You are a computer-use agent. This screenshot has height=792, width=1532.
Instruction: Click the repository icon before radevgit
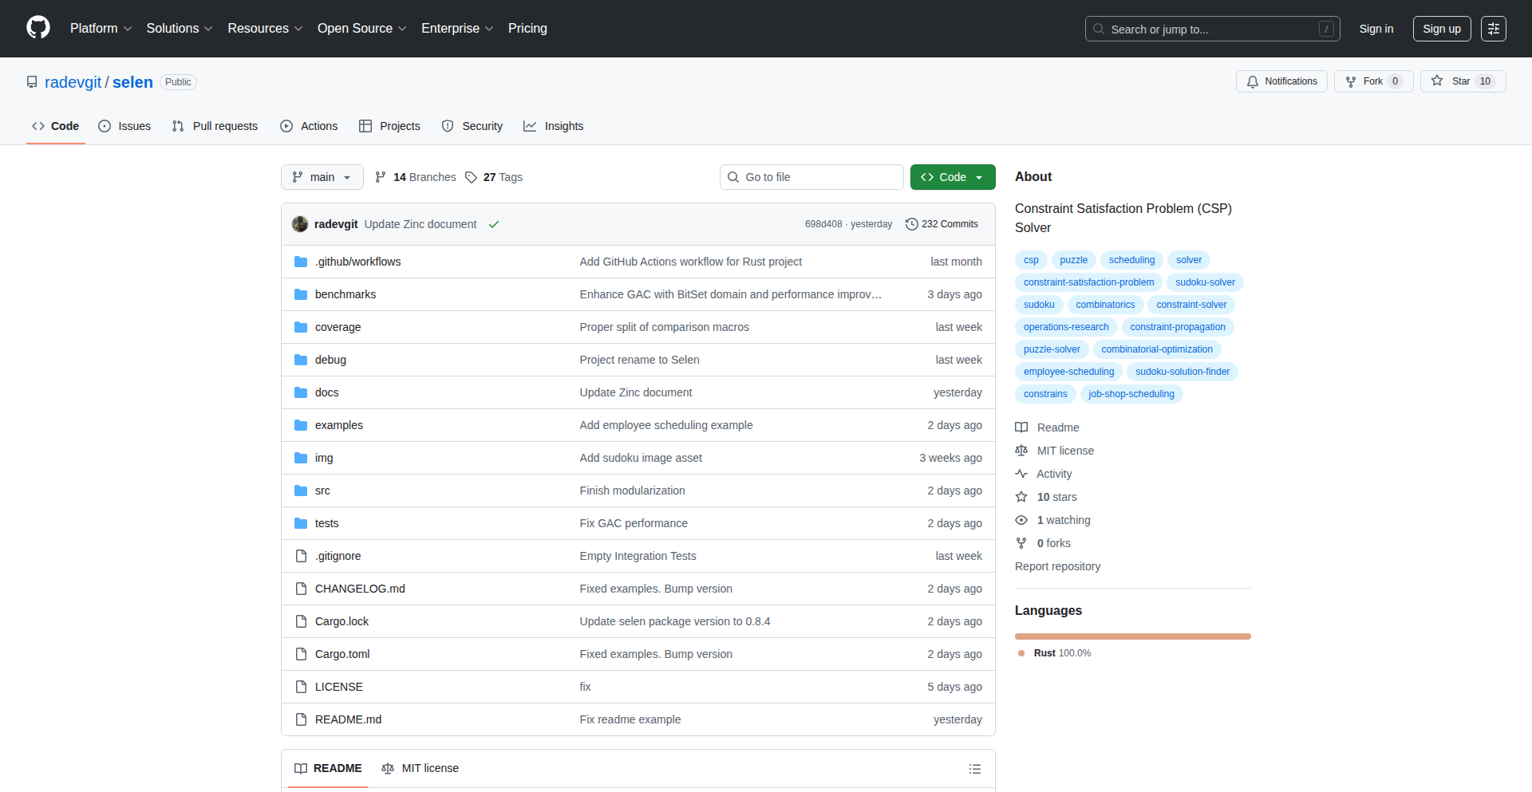(x=32, y=82)
